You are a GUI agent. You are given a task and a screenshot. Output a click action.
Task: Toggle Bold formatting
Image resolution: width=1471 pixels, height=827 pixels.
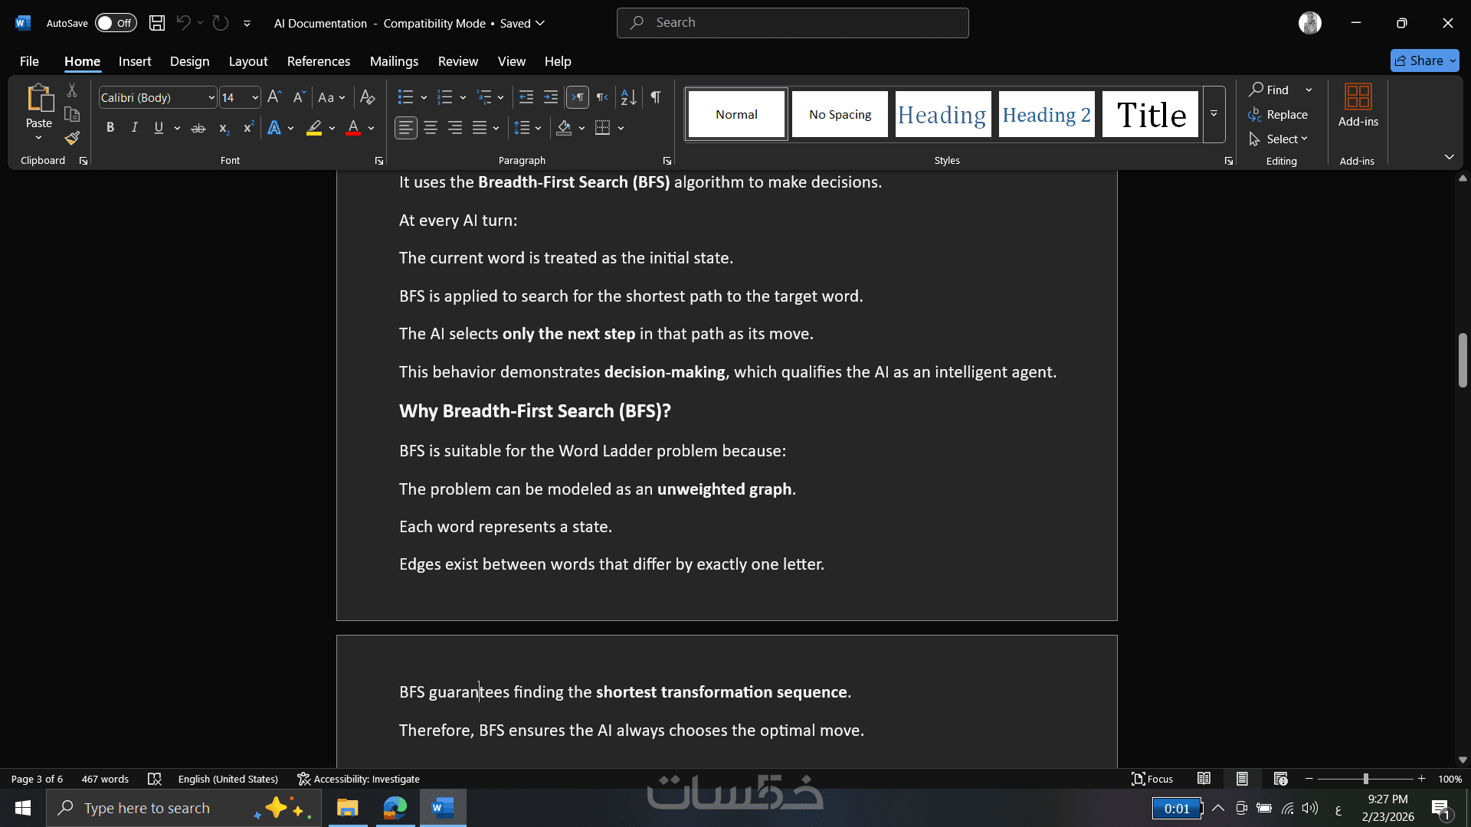click(110, 128)
